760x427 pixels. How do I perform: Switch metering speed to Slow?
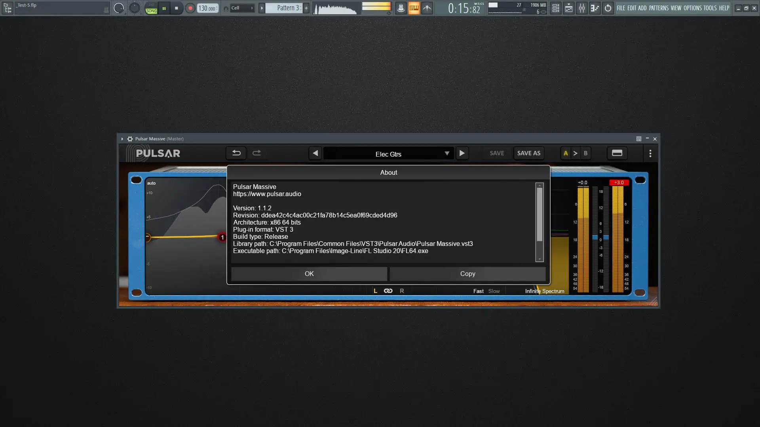(494, 291)
